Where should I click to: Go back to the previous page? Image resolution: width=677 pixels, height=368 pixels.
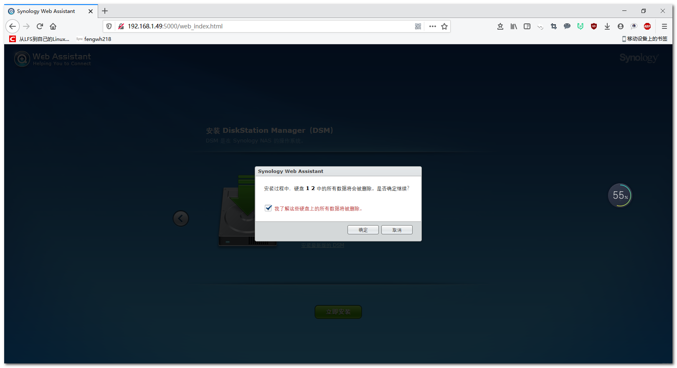pyautogui.click(x=13, y=26)
